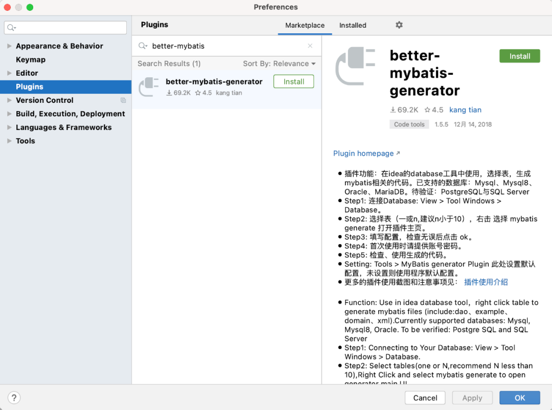Expand Appearance & Behavior section
The image size is (552, 410).
(9, 46)
